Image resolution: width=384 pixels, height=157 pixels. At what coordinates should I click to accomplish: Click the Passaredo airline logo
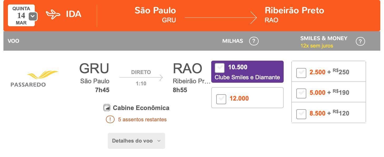click(35, 78)
